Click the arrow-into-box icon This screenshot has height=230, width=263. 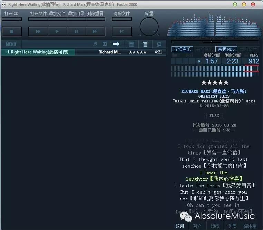(x=105, y=44)
